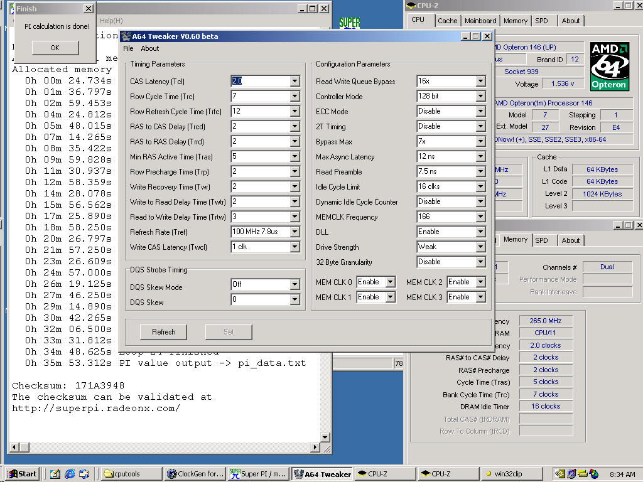Click the 265.0 MHz frequency value
The width and height of the screenshot is (643, 482).
pos(546,321)
